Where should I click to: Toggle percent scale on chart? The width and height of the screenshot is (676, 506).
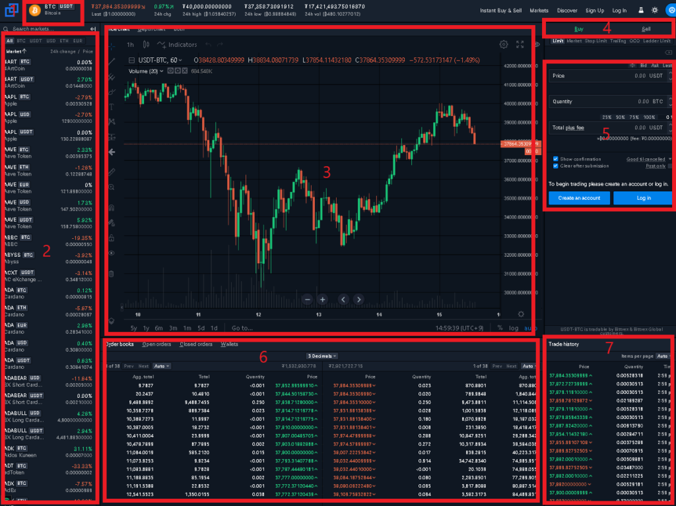click(x=500, y=328)
